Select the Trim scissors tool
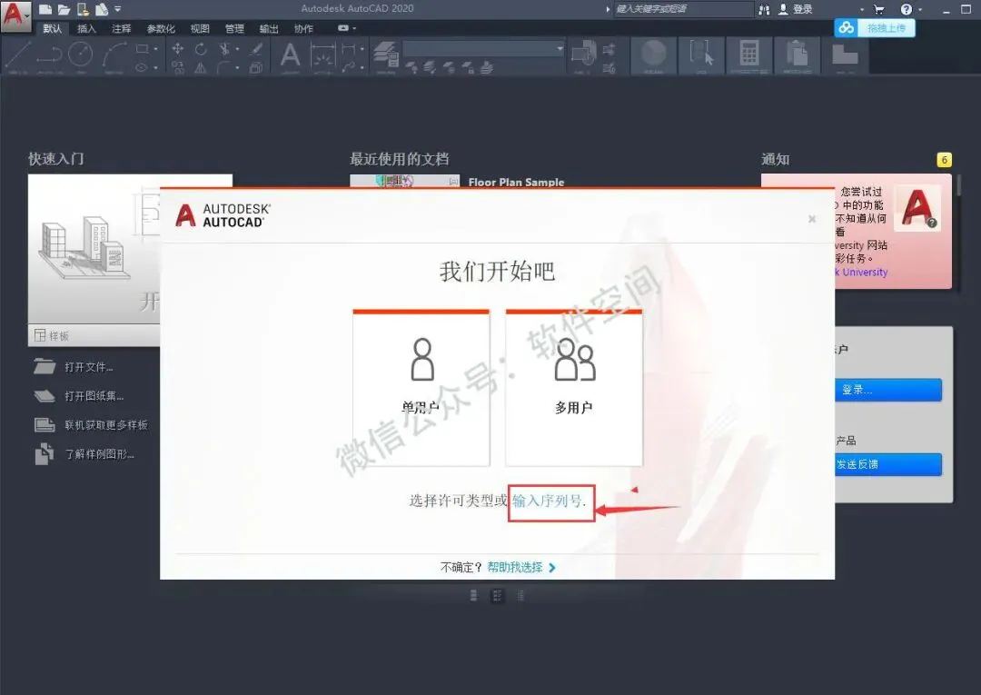981x695 pixels. pos(224,48)
